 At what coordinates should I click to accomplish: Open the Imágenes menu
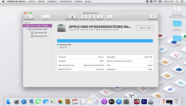pos(52,1)
